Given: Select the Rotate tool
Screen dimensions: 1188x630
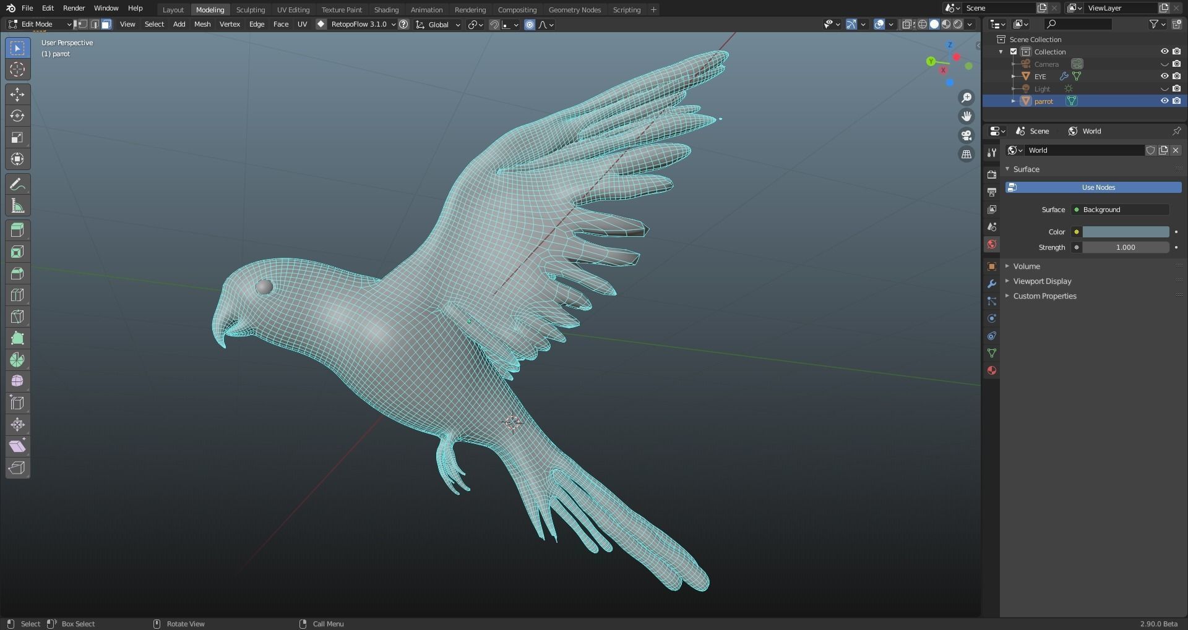Looking at the screenshot, I should (17, 116).
